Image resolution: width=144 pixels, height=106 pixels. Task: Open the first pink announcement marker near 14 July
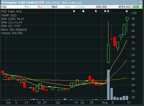pos(74,11)
